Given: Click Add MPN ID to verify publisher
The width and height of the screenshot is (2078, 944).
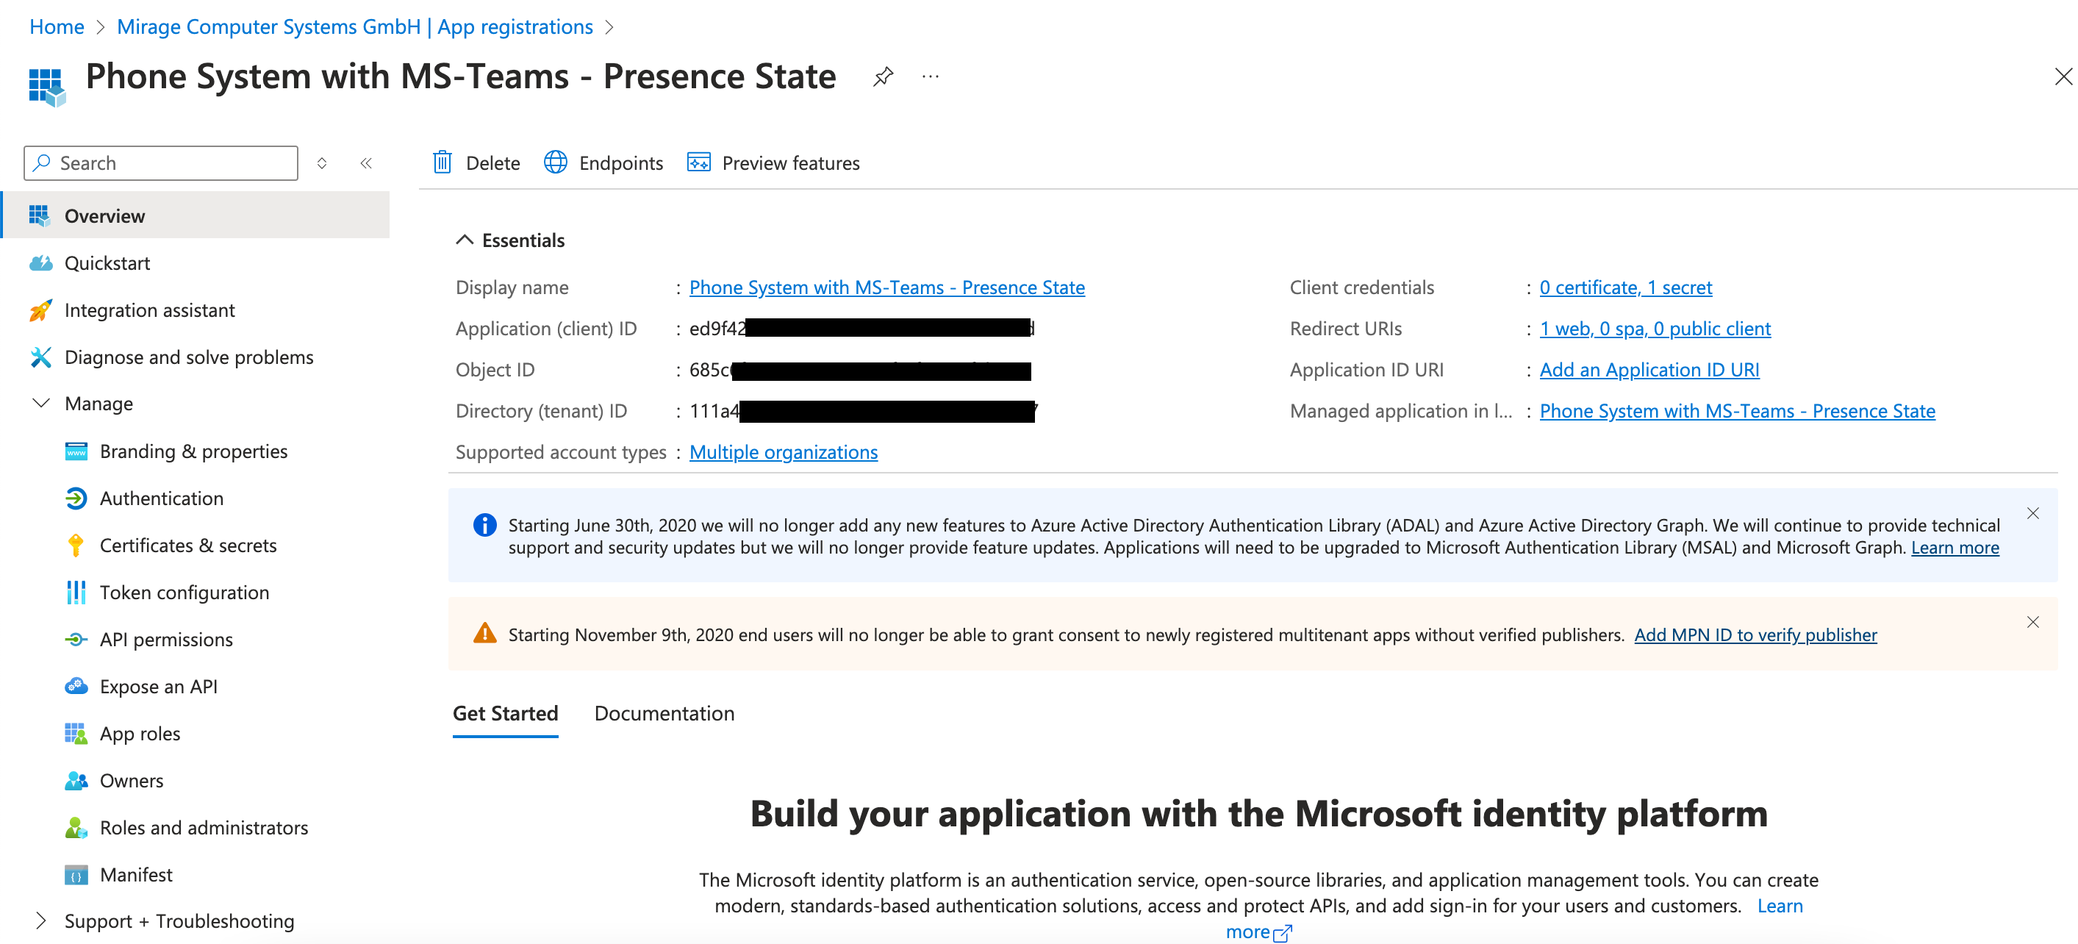Looking at the screenshot, I should click(1755, 635).
